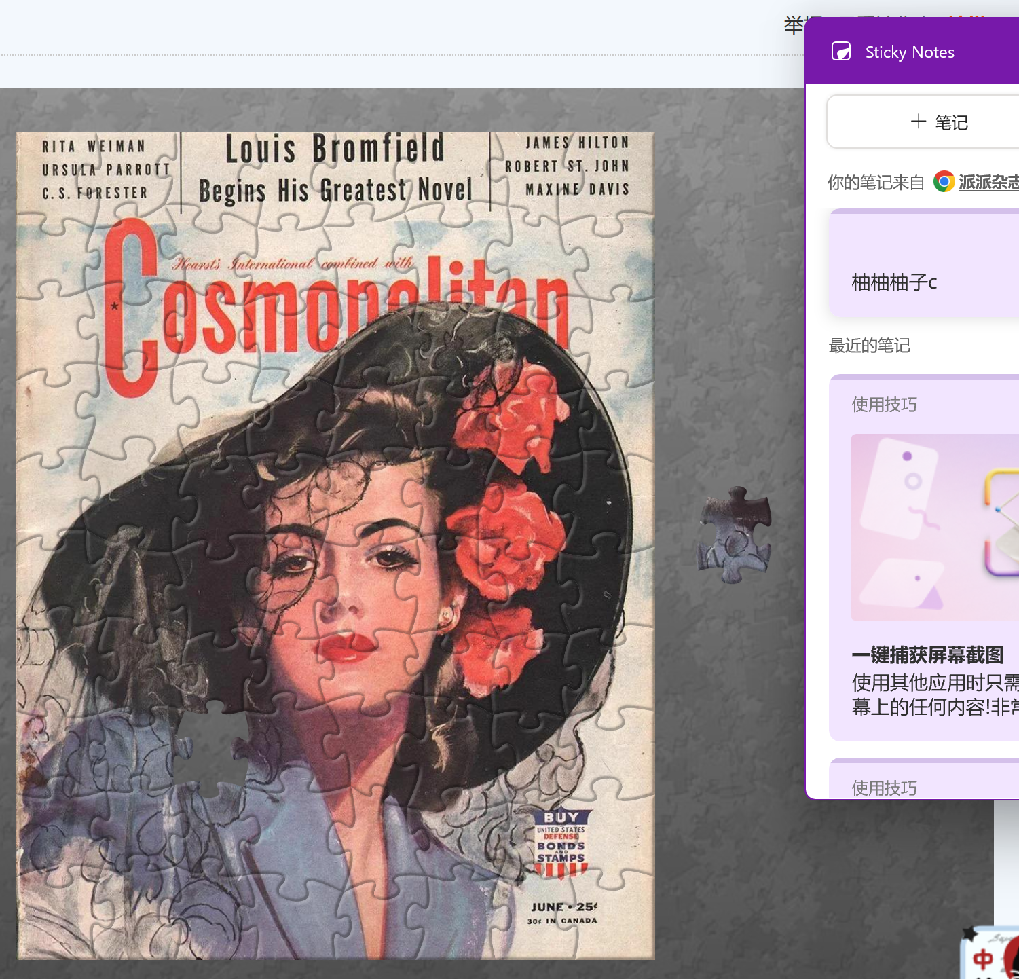Open the second 使用技巧 card at bottom

924,779
